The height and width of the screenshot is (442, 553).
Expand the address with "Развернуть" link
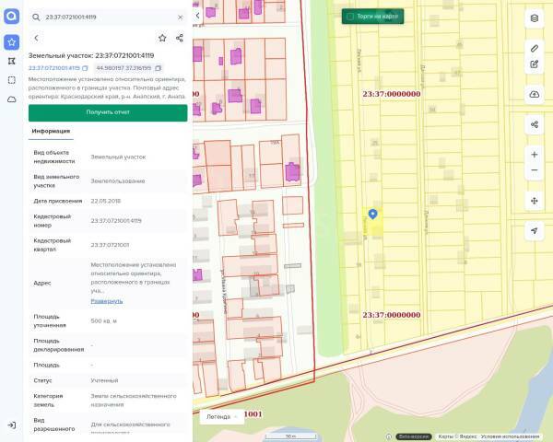pyautogui.click(x=106, y=301)
